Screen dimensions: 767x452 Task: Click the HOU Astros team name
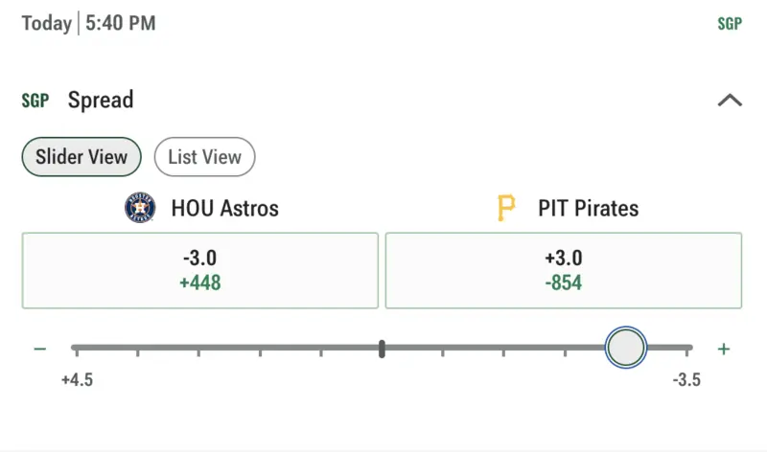224,208
